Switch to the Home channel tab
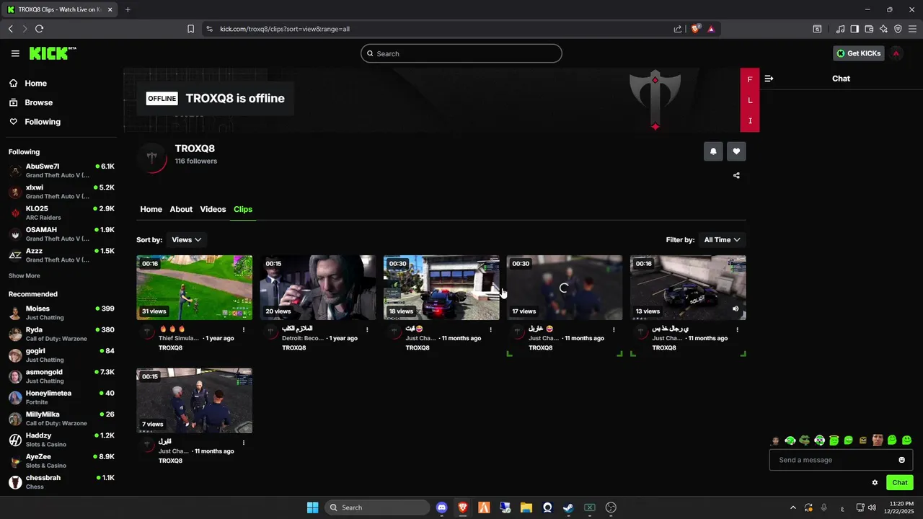This screenshot has height=519, width=923. coord(151,209)
